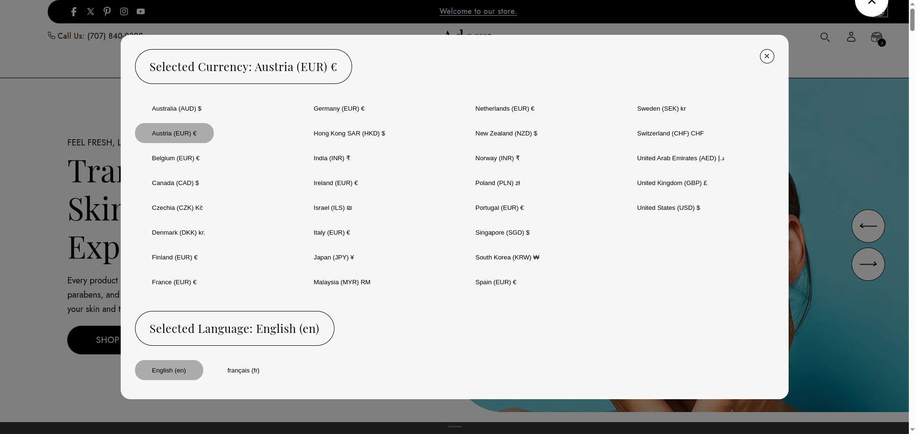Click the next slide arrow
916x434 pixels.
(868, 264)
